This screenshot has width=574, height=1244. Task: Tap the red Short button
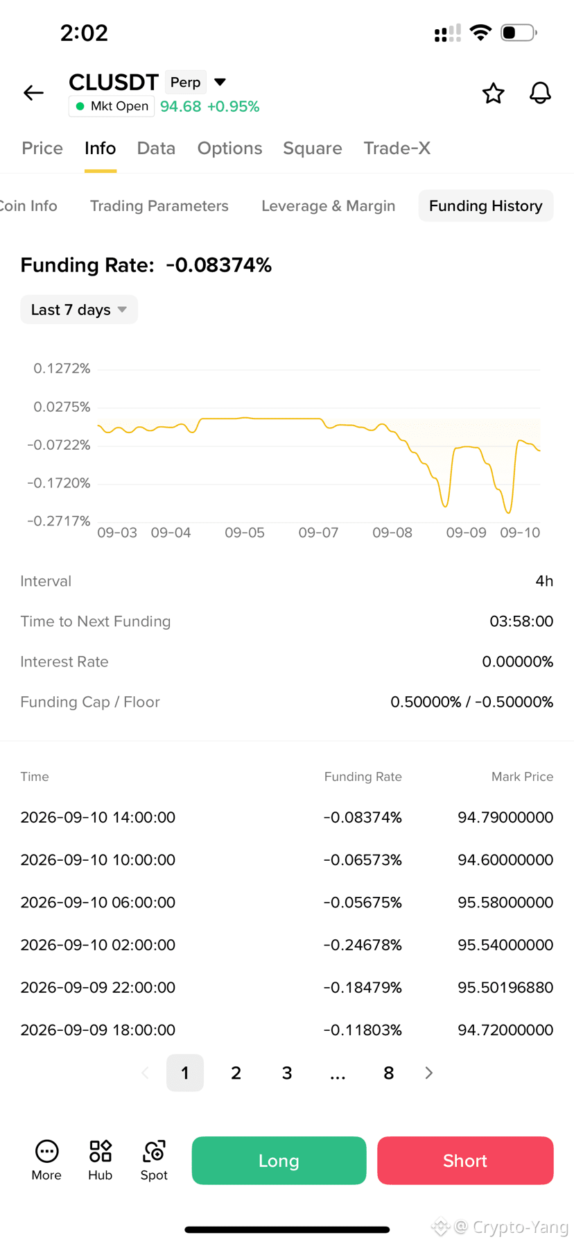pos(465,1160)
